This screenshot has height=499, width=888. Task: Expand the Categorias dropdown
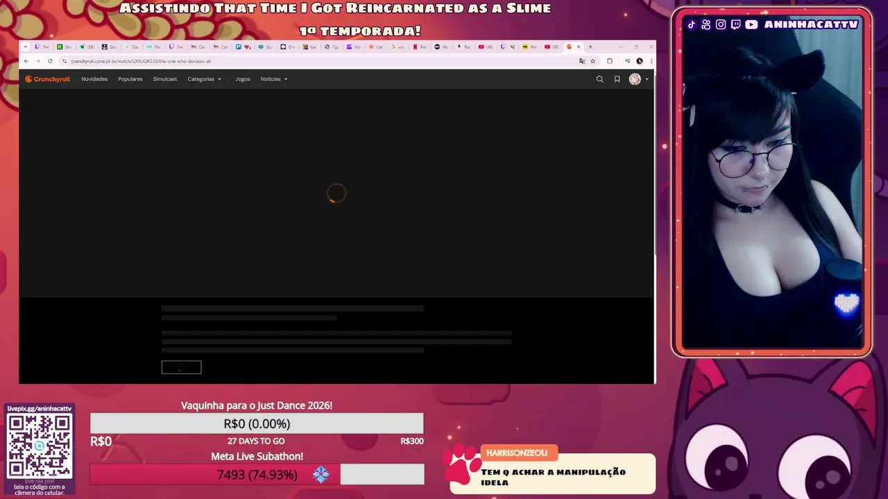coord(205,79)
